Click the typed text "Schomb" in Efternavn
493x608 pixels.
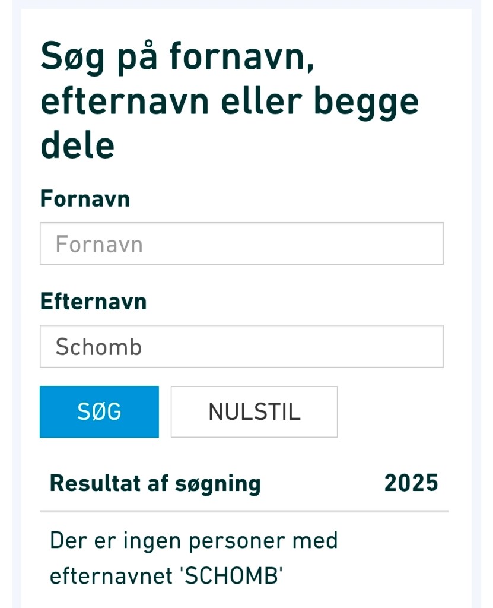pos(98,347)
